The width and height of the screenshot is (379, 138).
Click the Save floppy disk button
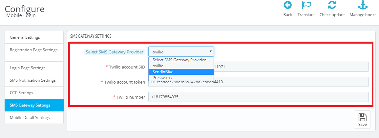[x=363, y=120]
